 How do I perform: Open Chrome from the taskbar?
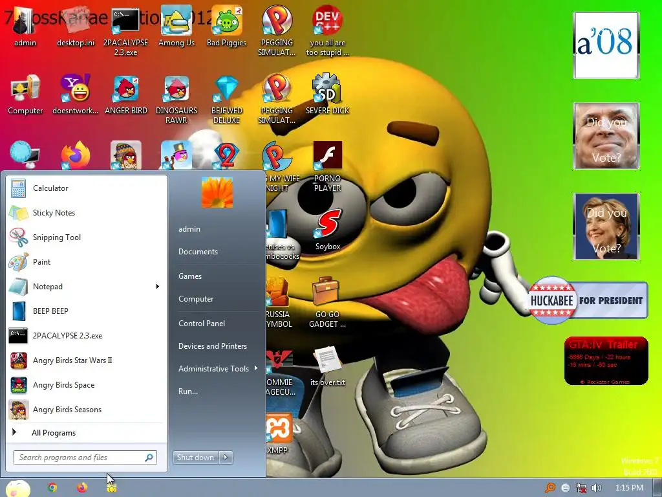click(x=52, y=487)
